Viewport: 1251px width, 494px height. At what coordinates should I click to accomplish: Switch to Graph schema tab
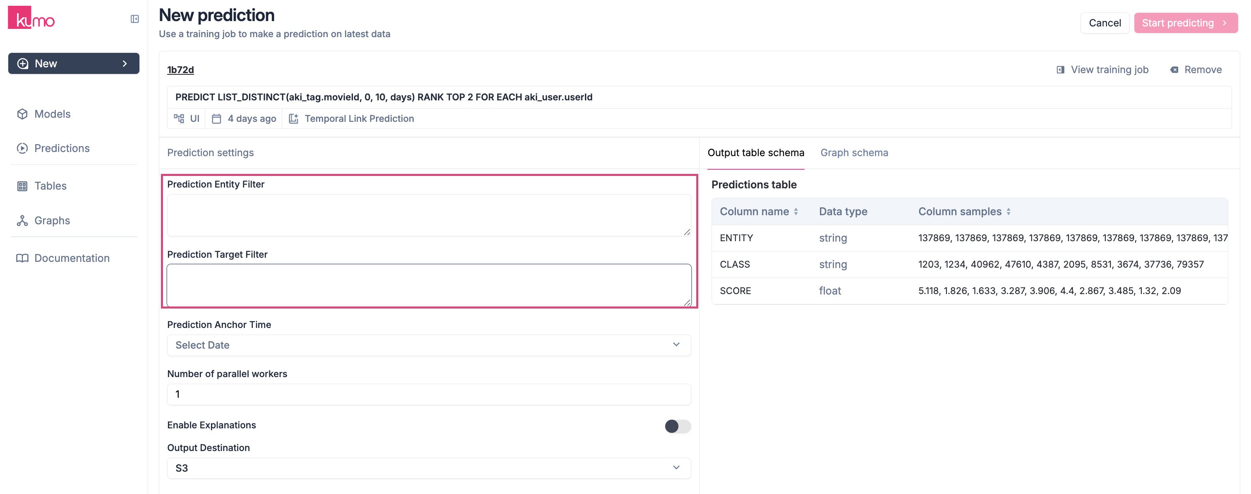click(x=854, y=153)
